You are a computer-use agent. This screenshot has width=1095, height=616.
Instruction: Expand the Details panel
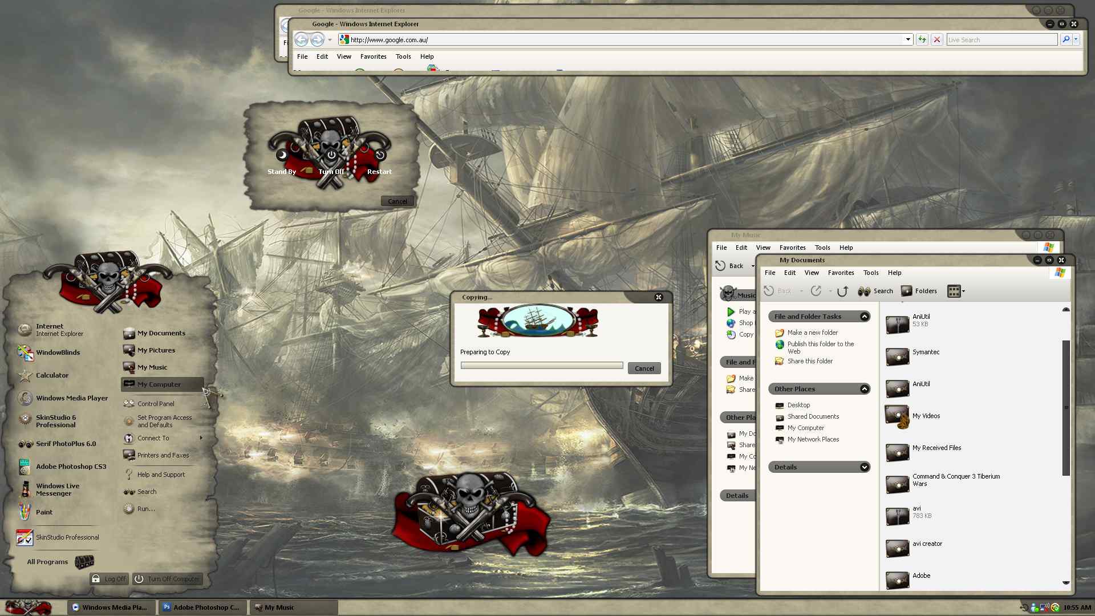click(865, 467)
